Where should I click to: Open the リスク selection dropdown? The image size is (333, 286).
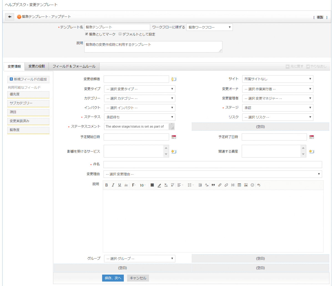tap(277, 117)
